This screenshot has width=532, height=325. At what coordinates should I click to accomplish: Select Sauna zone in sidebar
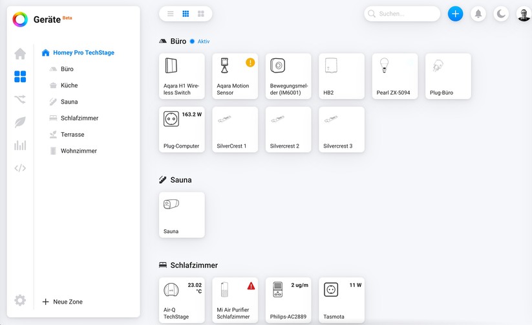tap(63, 102)
